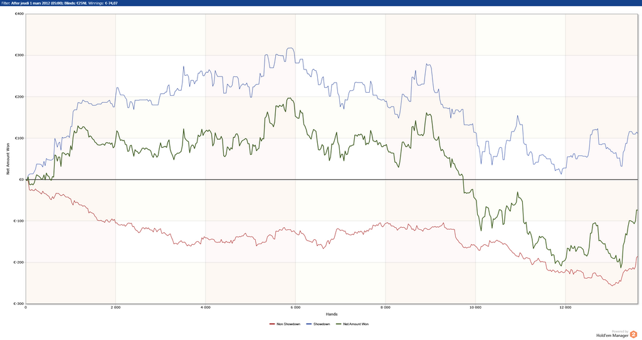The image size is (642, 340).
Task: Click the 'Powered by' caption text
Action: click(620, 331)
